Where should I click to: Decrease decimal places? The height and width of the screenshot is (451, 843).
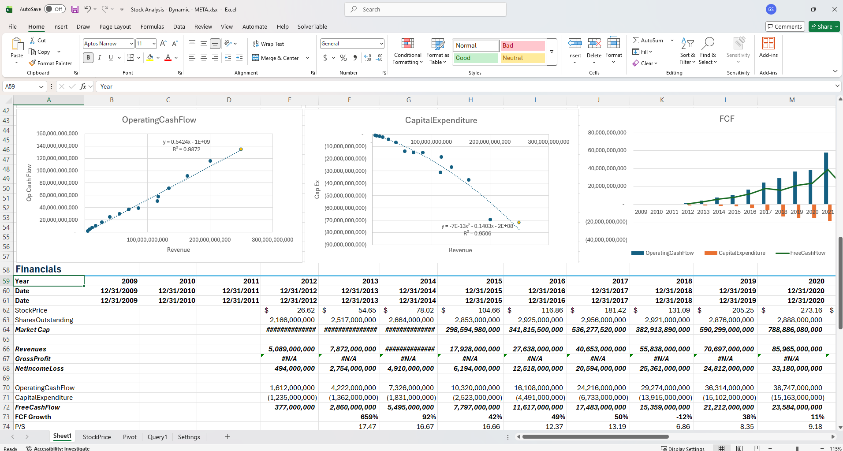[379, 58]
